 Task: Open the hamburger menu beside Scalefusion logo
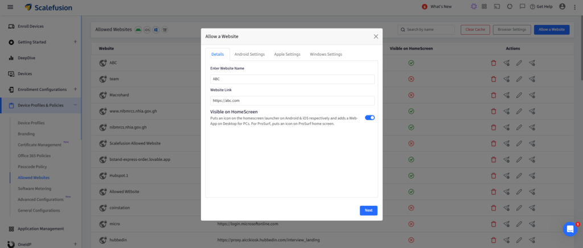10,7
